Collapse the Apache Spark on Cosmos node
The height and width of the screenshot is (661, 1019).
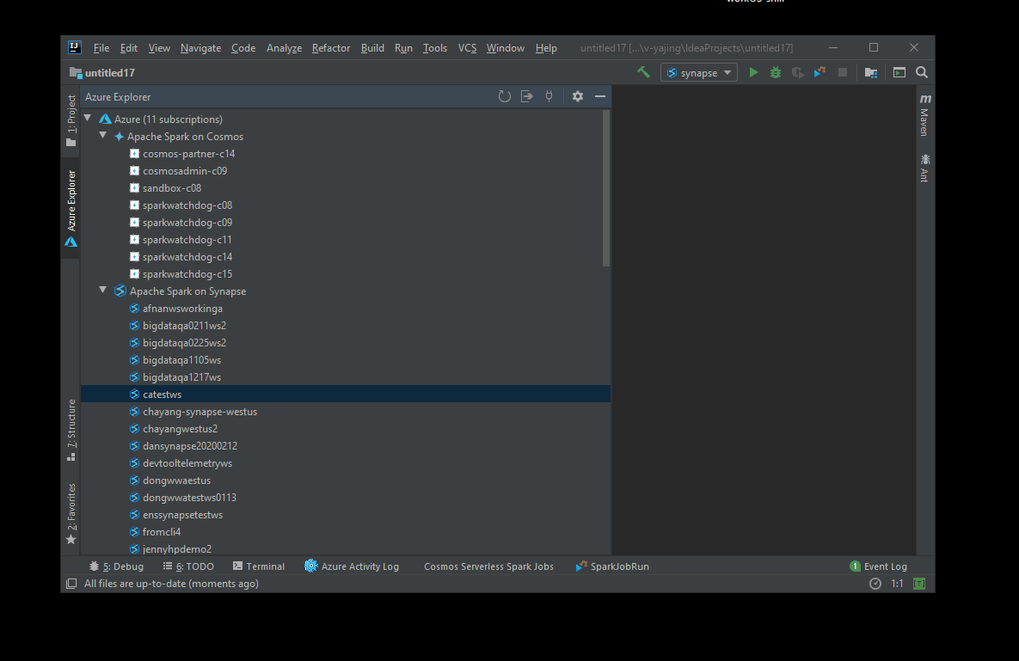[102, 136]
